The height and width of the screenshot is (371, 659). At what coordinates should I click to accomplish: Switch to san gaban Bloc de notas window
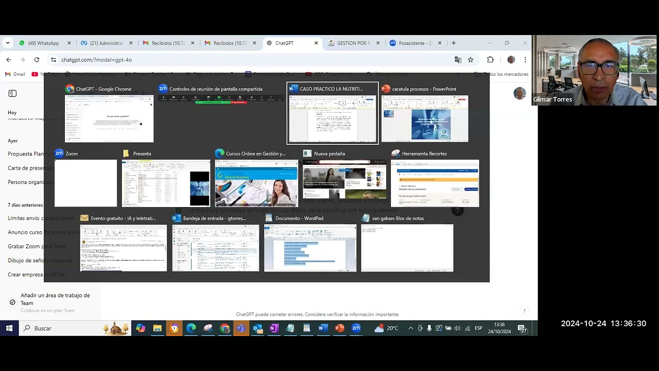(x=407, y=248)
